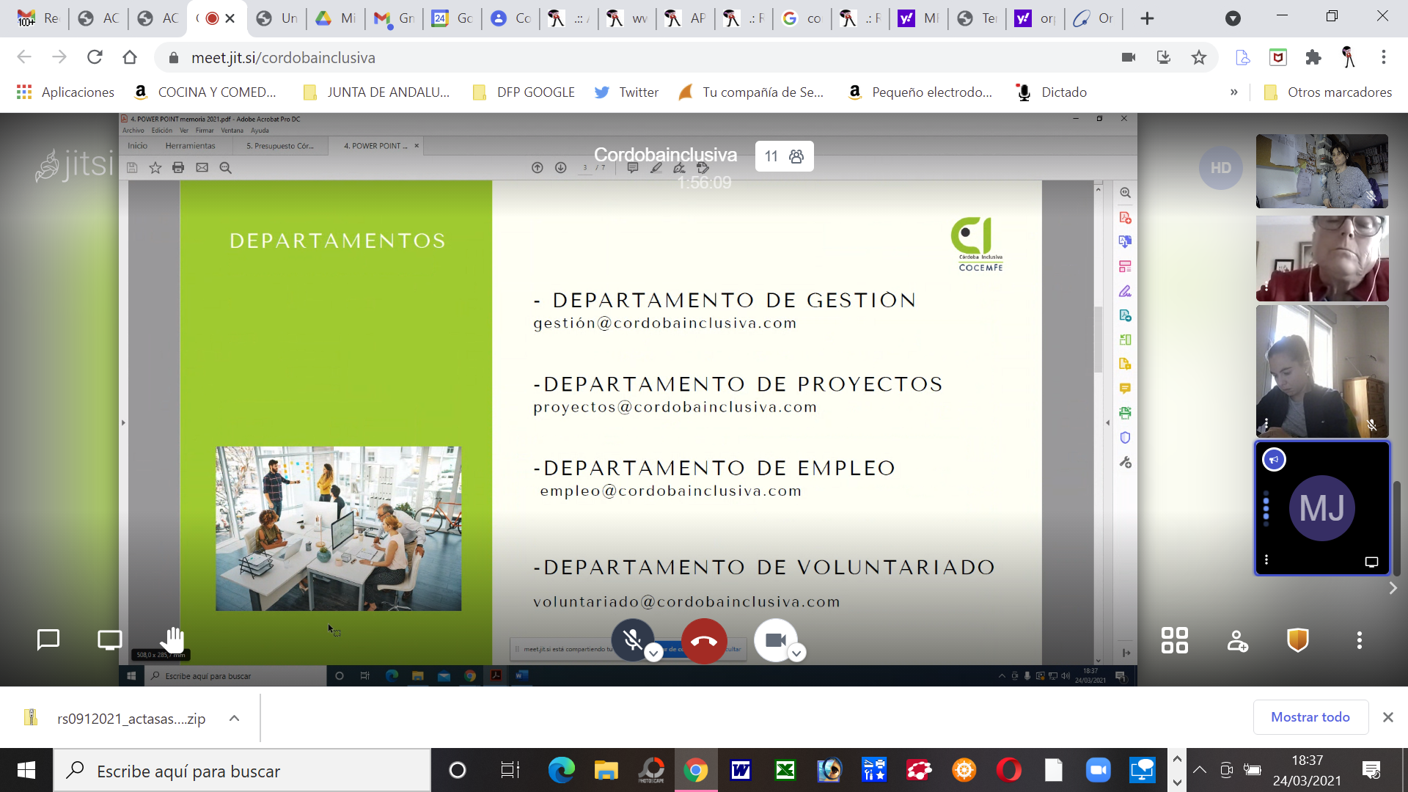Open the Twitter bookmark

tap(627, 92)
